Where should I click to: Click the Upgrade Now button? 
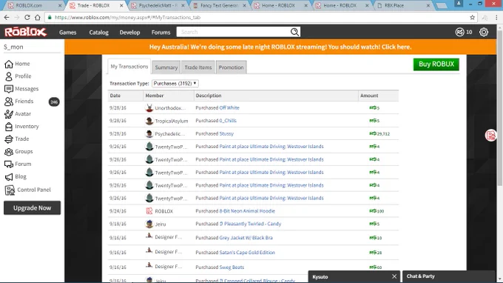(x=32, y=208)
